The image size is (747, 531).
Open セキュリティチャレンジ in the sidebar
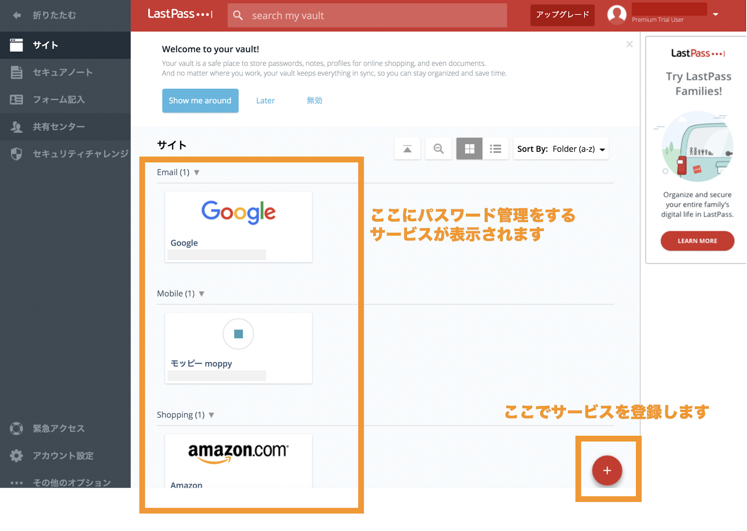click(x=65, y=154)
